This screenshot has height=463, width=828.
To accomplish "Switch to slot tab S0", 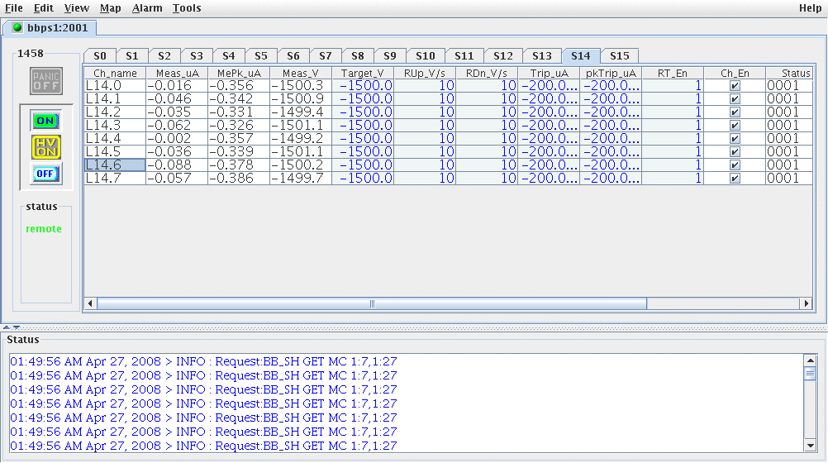I will point(100,56).
